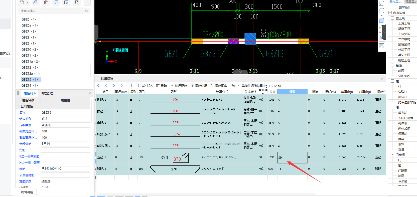The width and height of the screenshot is (417, 197).
Task: Click the purple hatched column element
Action: click(234, 42)
